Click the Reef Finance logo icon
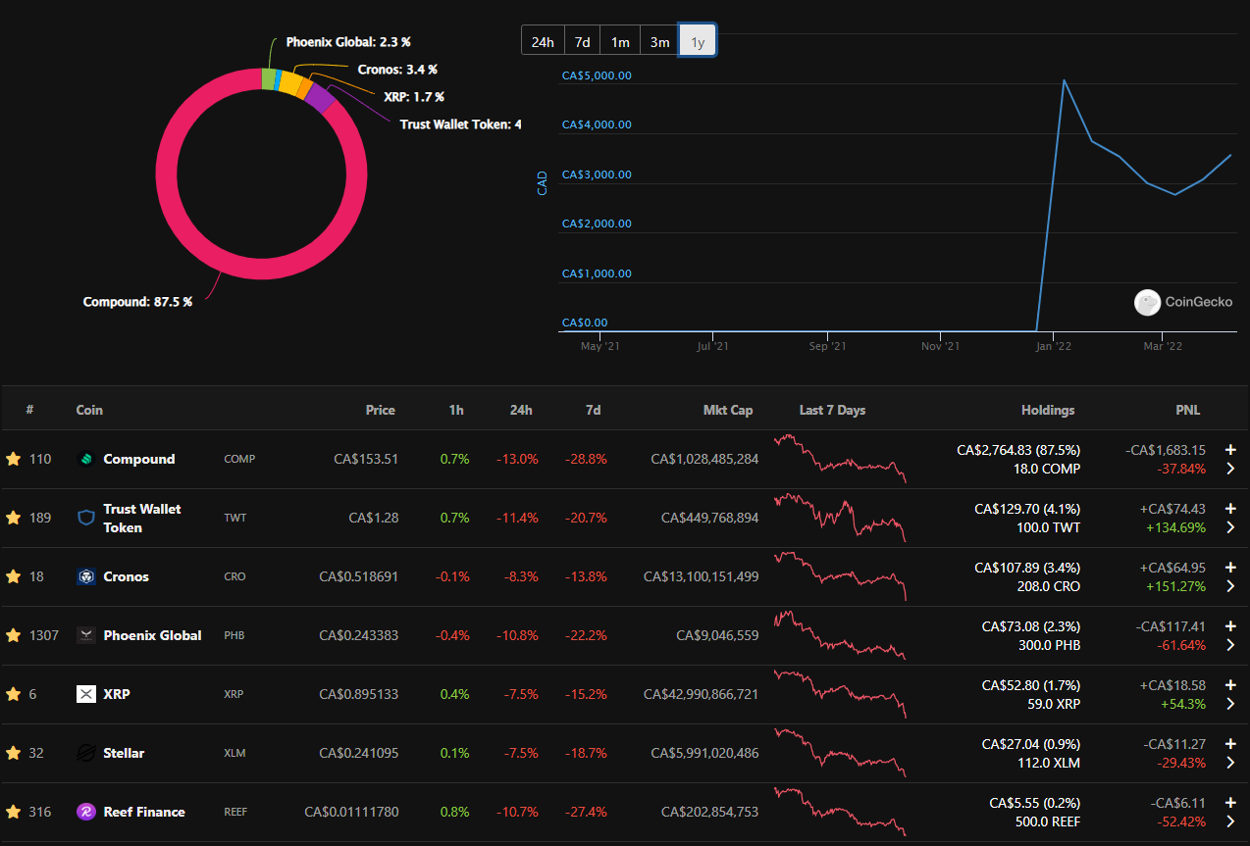The image size is (1250, 846). pos(86,812)
